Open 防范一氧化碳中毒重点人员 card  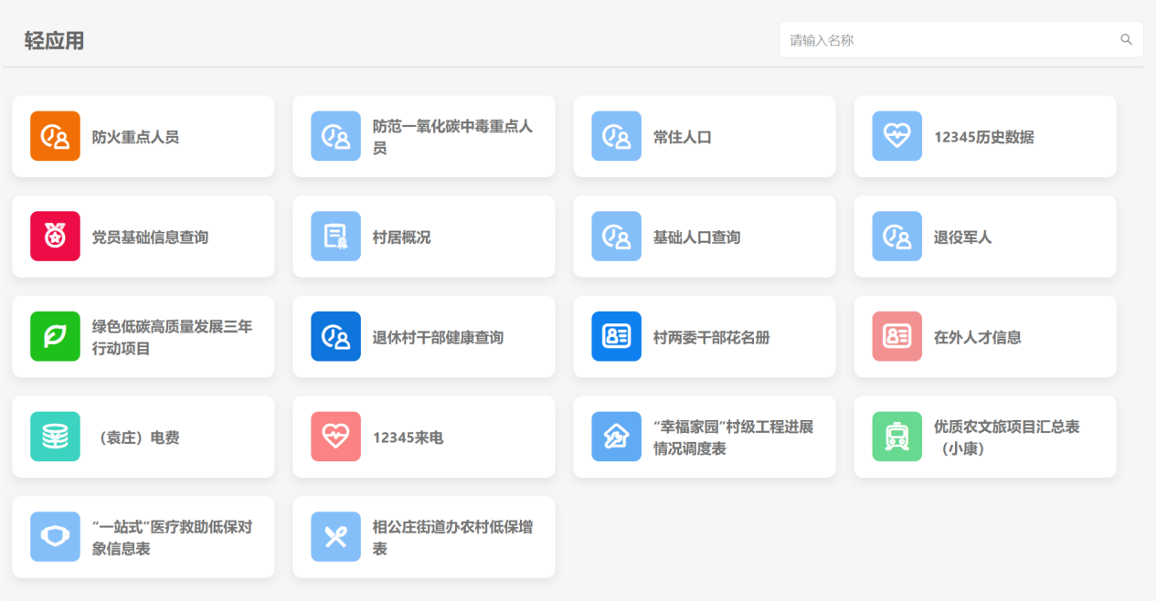coord(423,136)
